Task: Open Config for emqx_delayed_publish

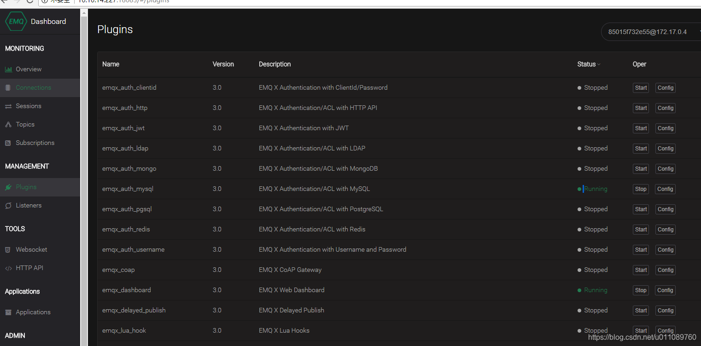Action: point(666,311)
